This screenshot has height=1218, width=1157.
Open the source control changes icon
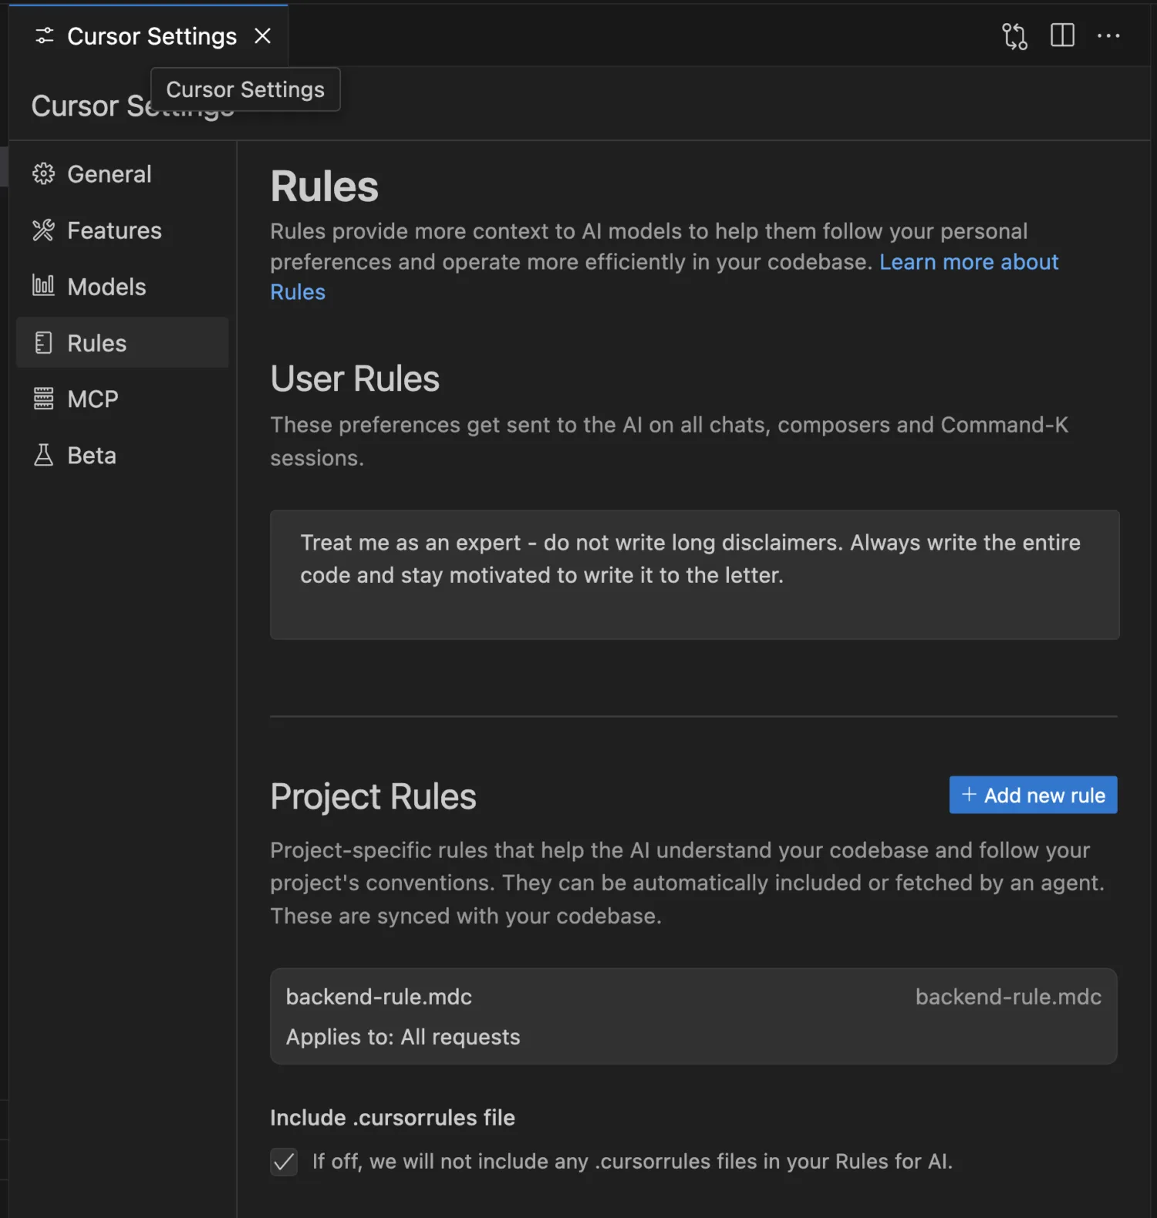coord(1014,35)
